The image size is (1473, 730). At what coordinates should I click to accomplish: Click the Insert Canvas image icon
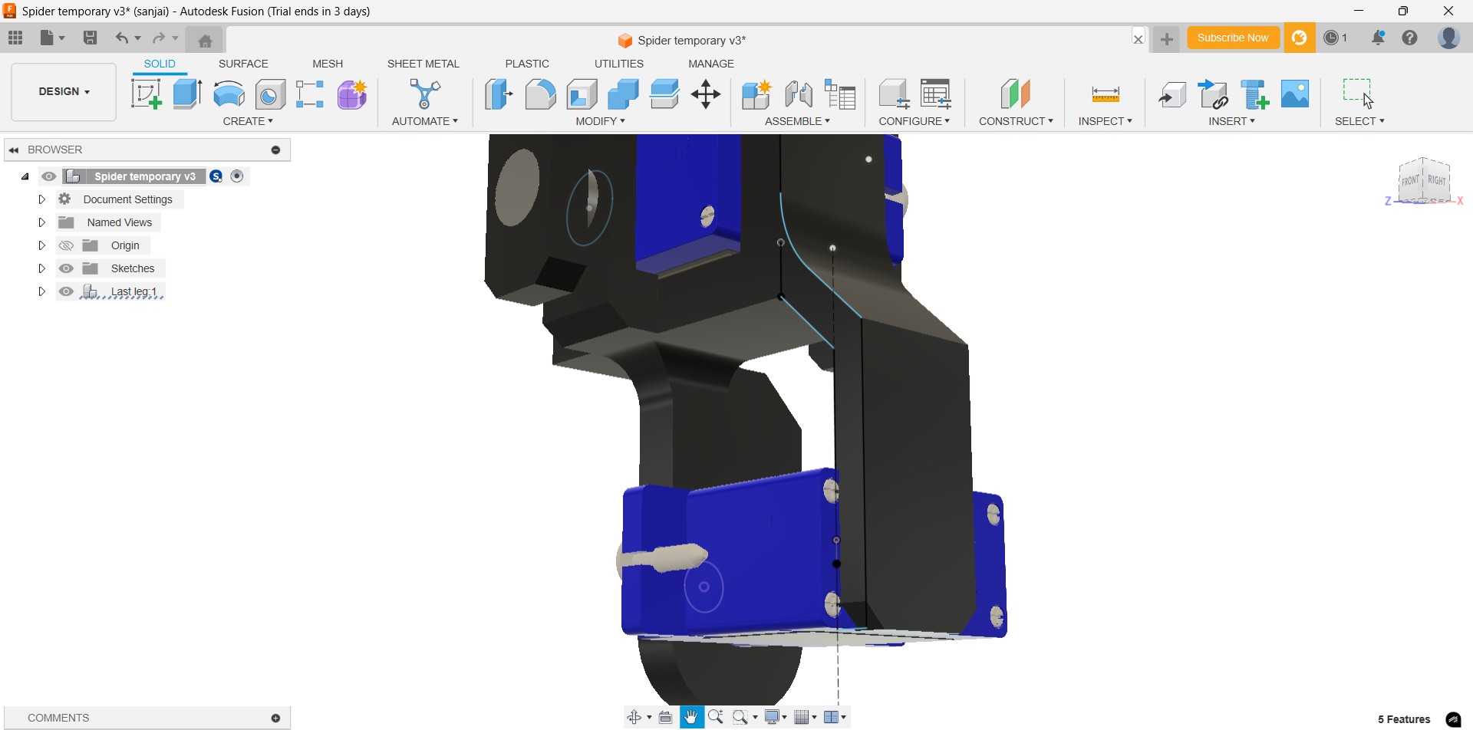click(1296, 94)
